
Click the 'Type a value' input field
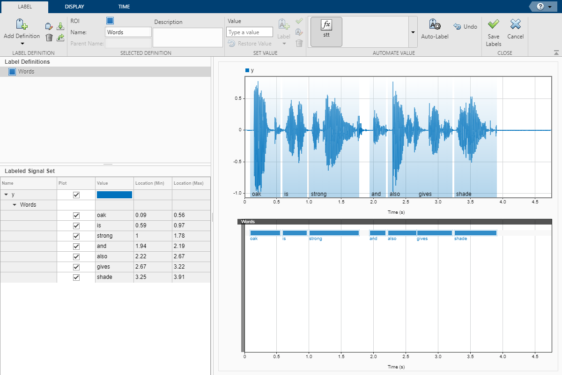(249, 32)
